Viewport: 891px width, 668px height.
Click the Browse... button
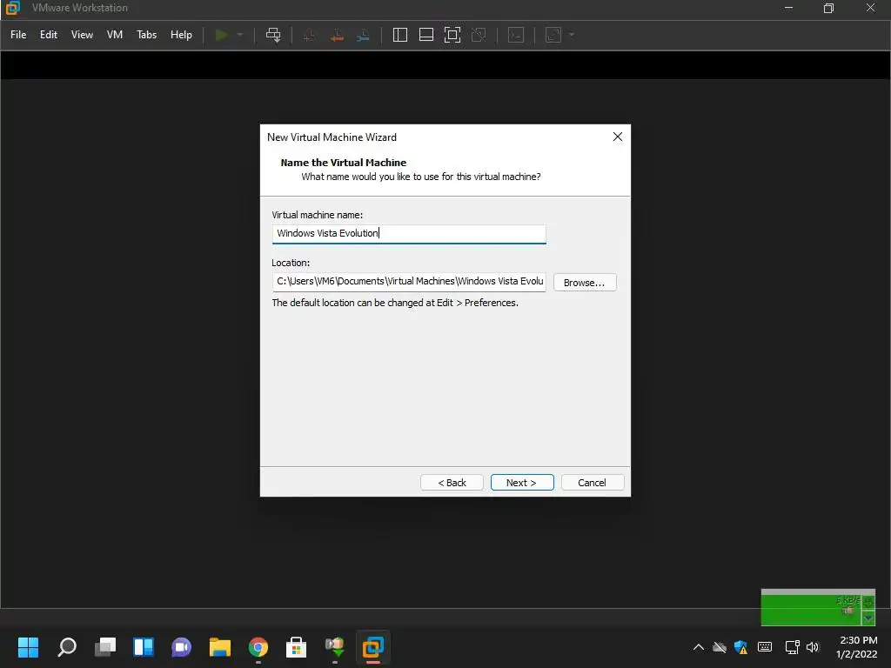pos(585,283)
